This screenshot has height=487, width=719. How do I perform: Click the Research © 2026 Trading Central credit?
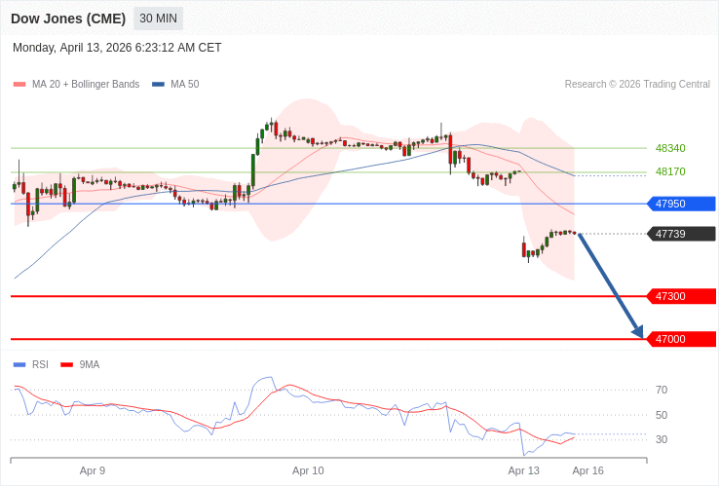tap(637, 85)
